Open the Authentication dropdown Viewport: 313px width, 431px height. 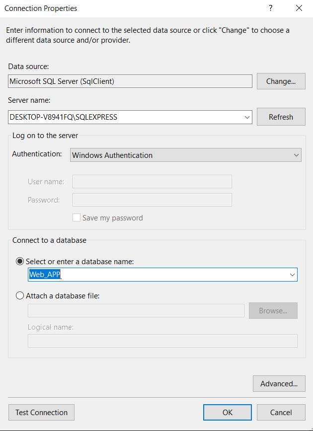point(296,155)
